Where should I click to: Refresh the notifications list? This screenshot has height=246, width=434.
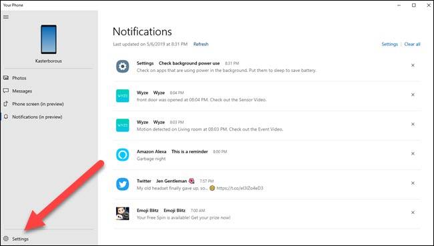click(x=201, y=44)
